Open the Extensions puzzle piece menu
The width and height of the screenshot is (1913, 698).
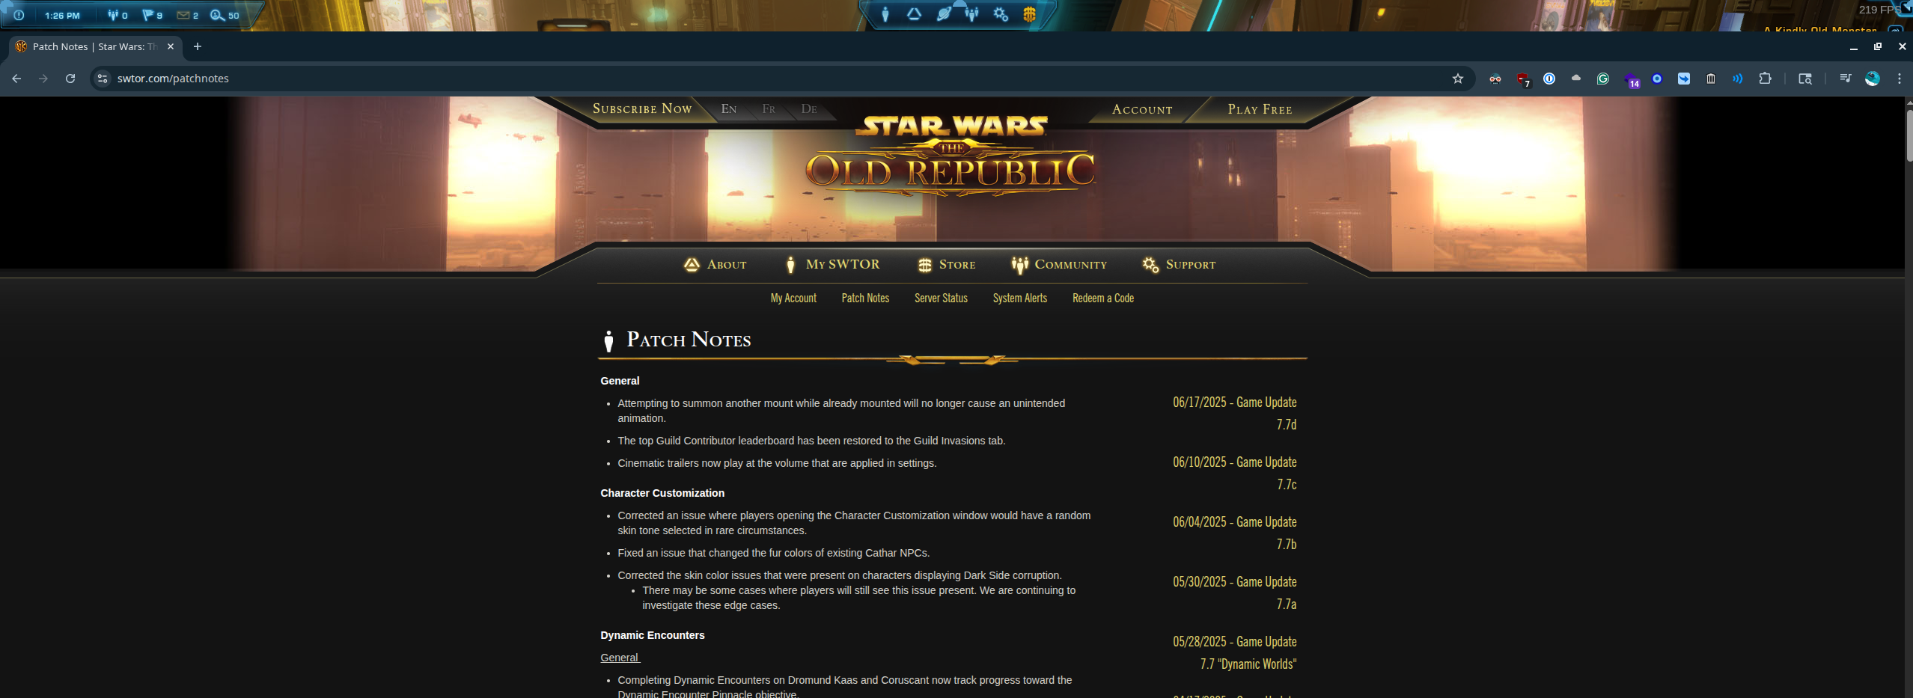(1766, 79)
